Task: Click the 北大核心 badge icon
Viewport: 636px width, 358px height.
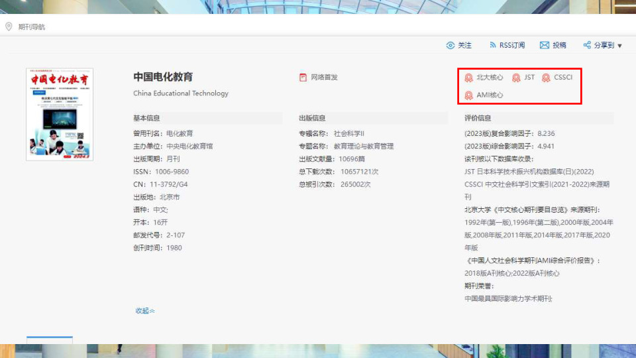Action: [469, 78]
